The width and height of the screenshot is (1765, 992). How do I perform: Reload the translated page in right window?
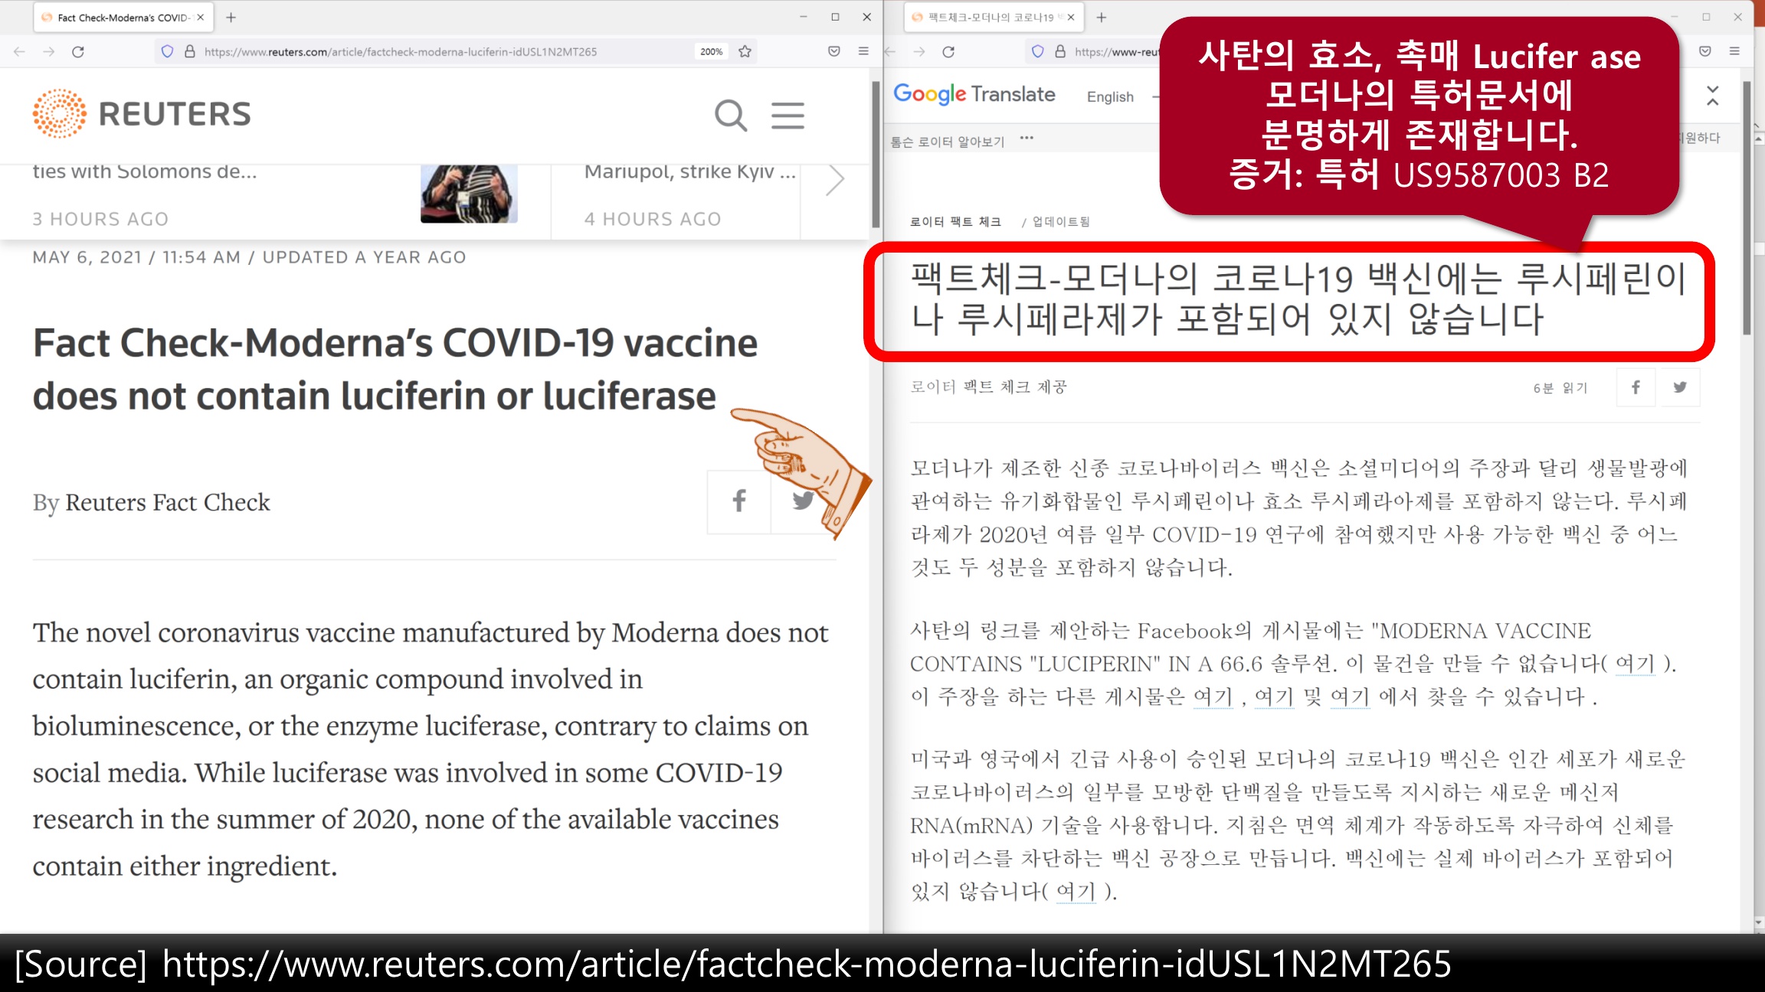tap(948, 51)
